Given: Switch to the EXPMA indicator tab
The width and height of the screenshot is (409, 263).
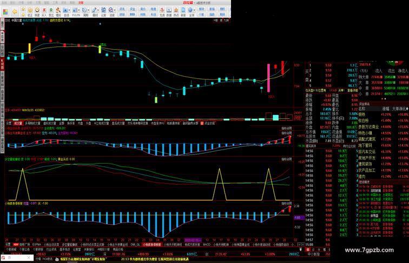Looking at the screenshot, I should [37, 245].
